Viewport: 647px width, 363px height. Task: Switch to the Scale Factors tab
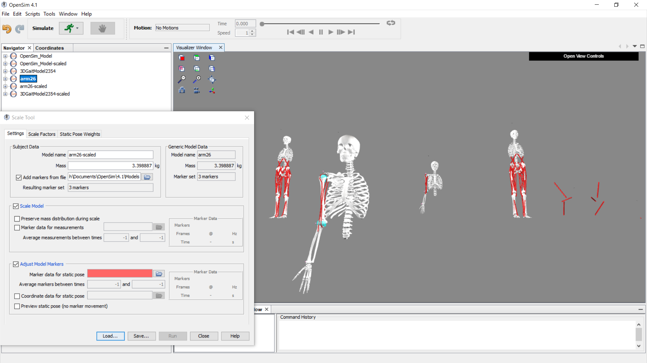(x=42, y=134)
